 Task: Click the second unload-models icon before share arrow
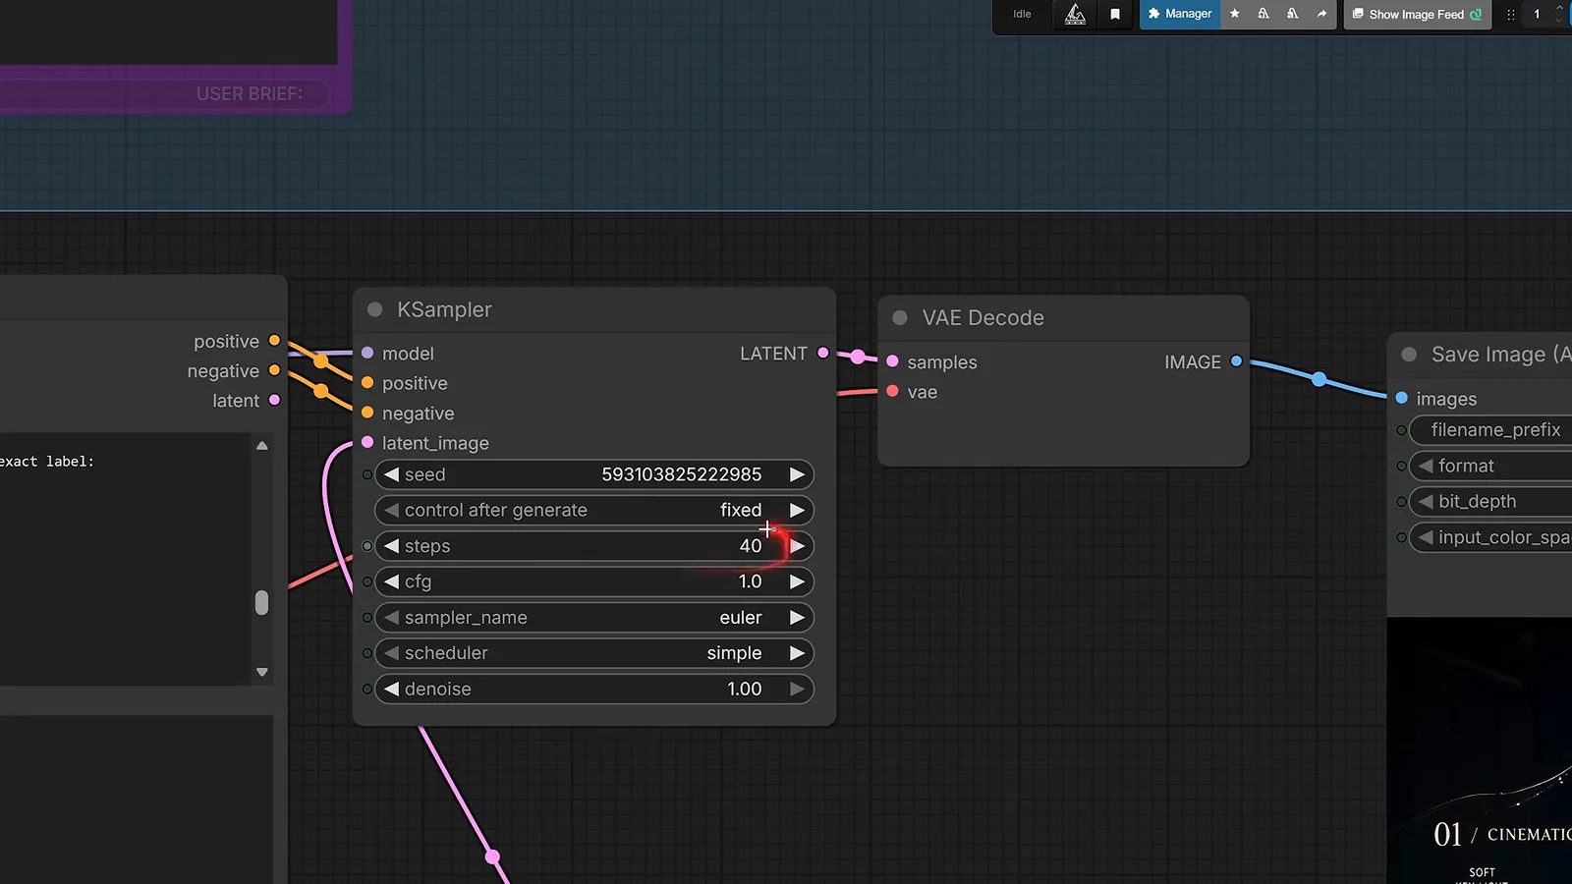1292,14
